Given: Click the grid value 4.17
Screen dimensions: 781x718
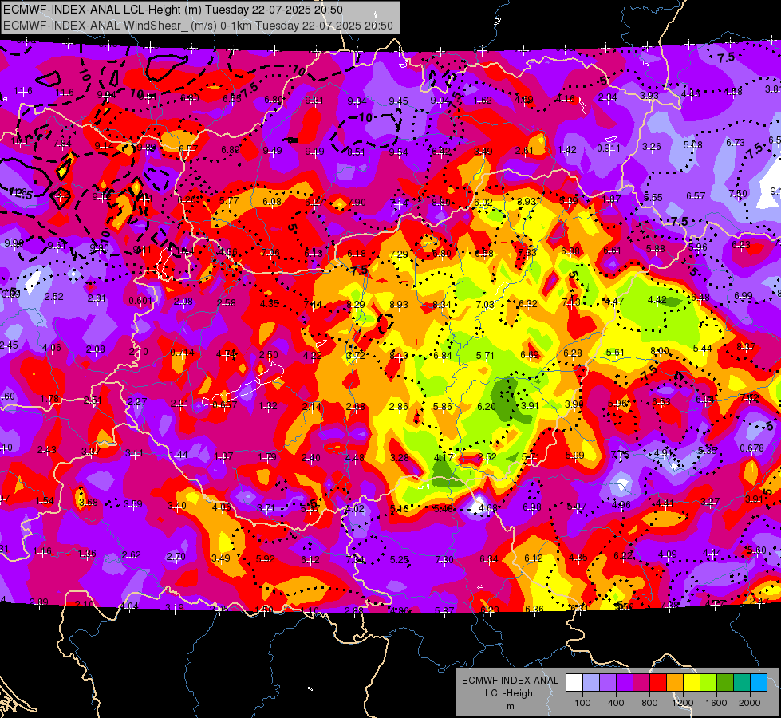Looking at the screenshot, I should pos(444,457).
